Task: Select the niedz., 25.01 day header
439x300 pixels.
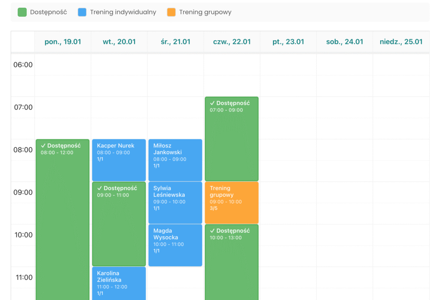Action: pyautogui.click(x=401, y=42)
